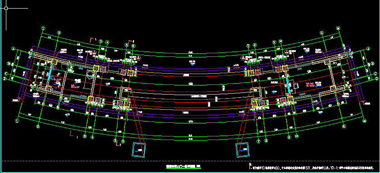Select upper grid bubble 9
The height and width of the screenshot is (173, 380).
pos(274,42)
